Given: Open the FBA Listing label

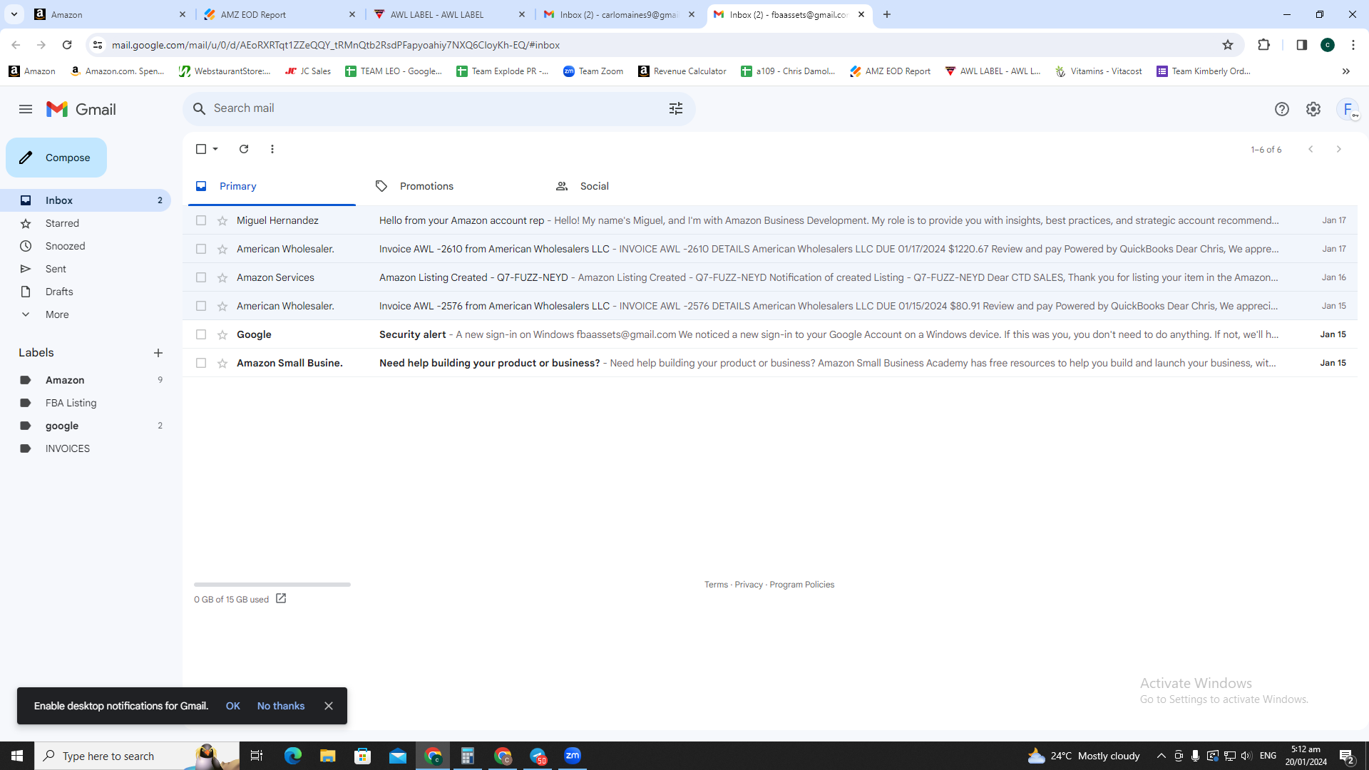Looking at the screenshot, I should pyautogui.click(x=86, y=403).
